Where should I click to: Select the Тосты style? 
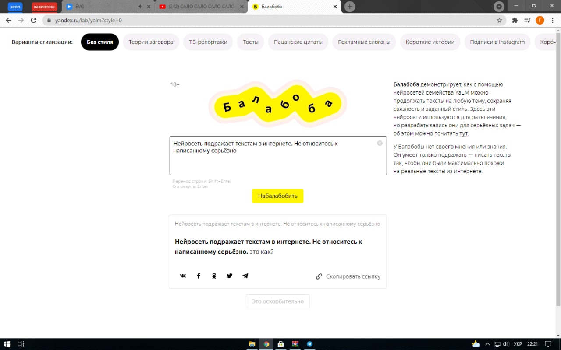pyautogui.click(x=251, y=42)
